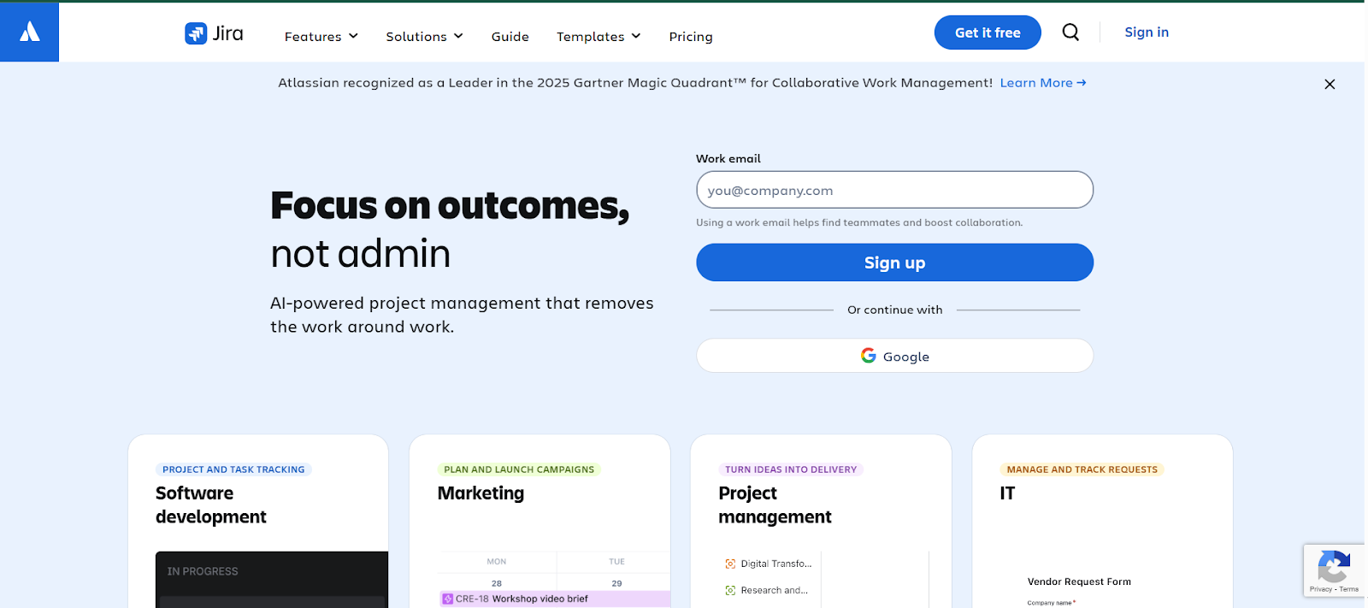Click the Digital Transfo... item icon
Screen dimensions: 1368x608
(730, 564)
